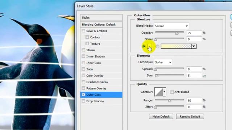Screen dimensions: 232x130
Task: Enable the Texture sub-option checkbox
Action: click(87, 43)
